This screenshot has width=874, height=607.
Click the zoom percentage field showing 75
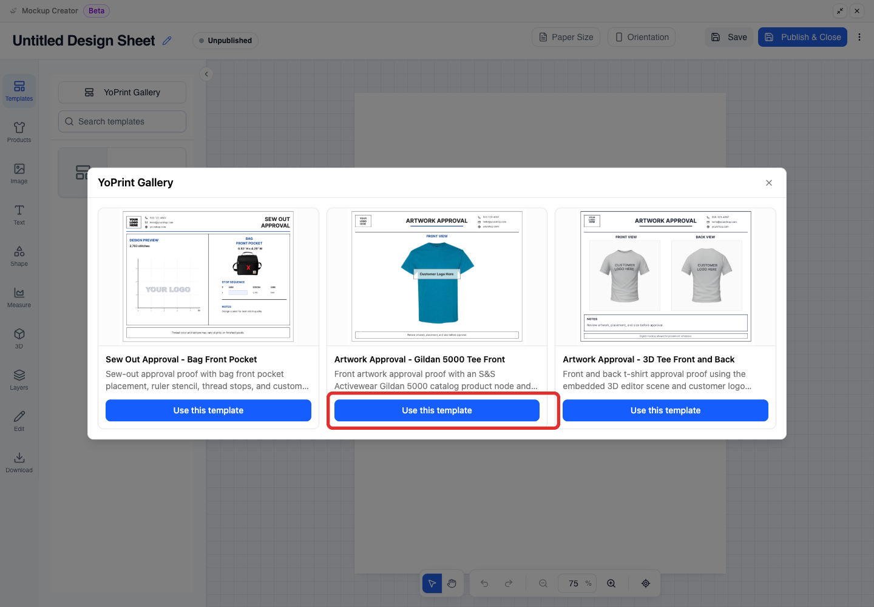point(577,583)
